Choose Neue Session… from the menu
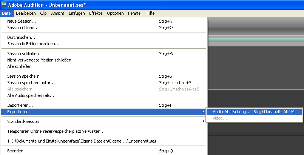The width and height of the screenshot is (304, 155). pyautogui.click(x=104, y=21)
